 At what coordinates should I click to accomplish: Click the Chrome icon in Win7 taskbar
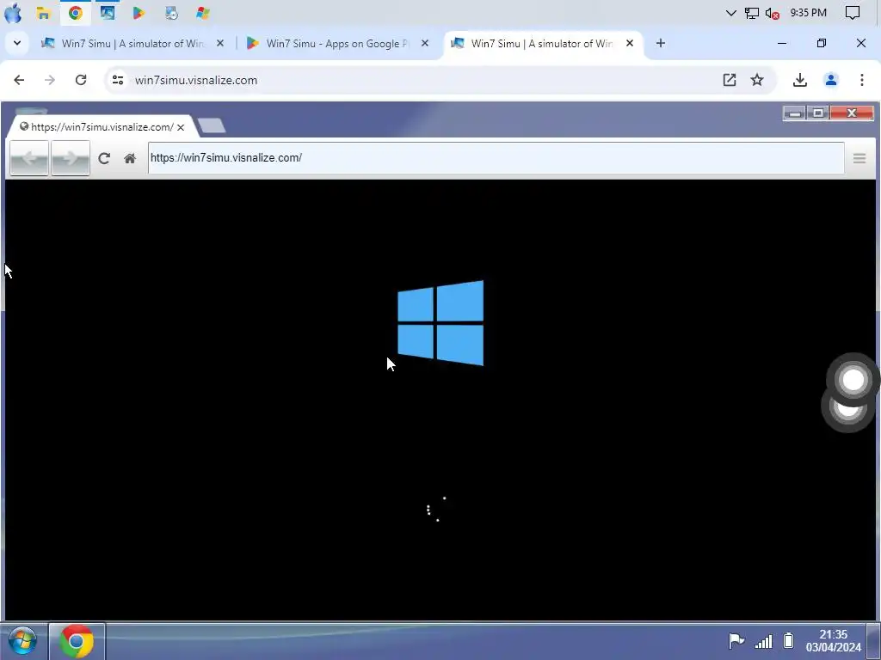point(77,641)
